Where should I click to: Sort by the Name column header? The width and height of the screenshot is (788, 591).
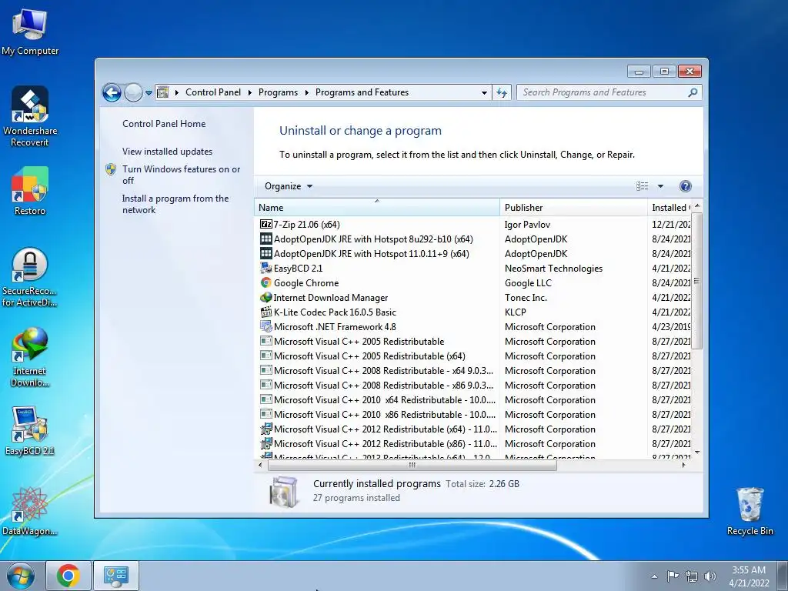point(377,207)
